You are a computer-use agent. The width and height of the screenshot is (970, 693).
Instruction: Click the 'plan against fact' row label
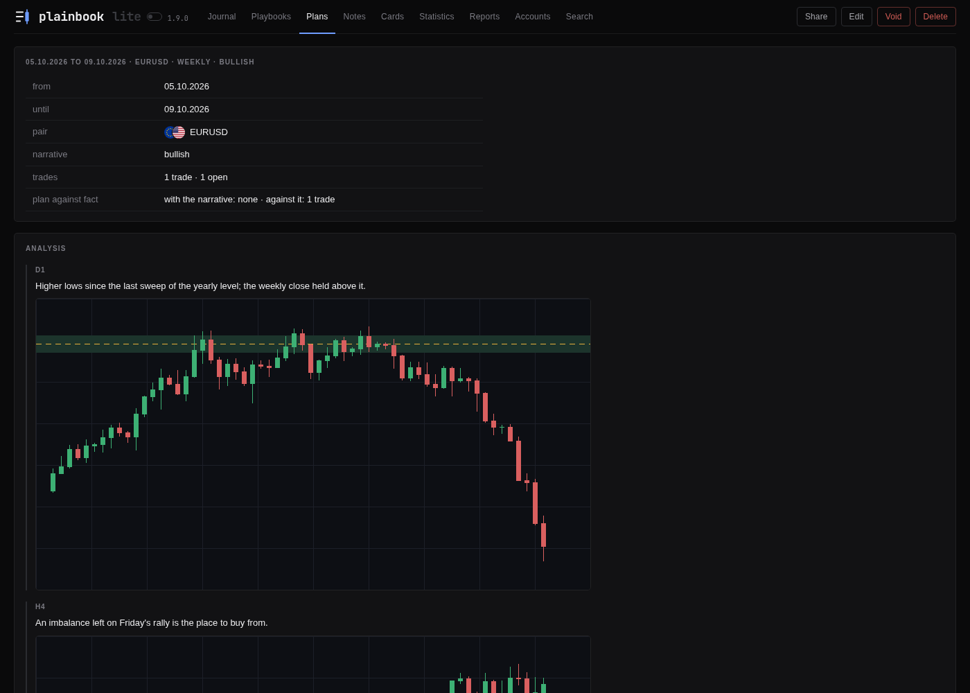65,200
